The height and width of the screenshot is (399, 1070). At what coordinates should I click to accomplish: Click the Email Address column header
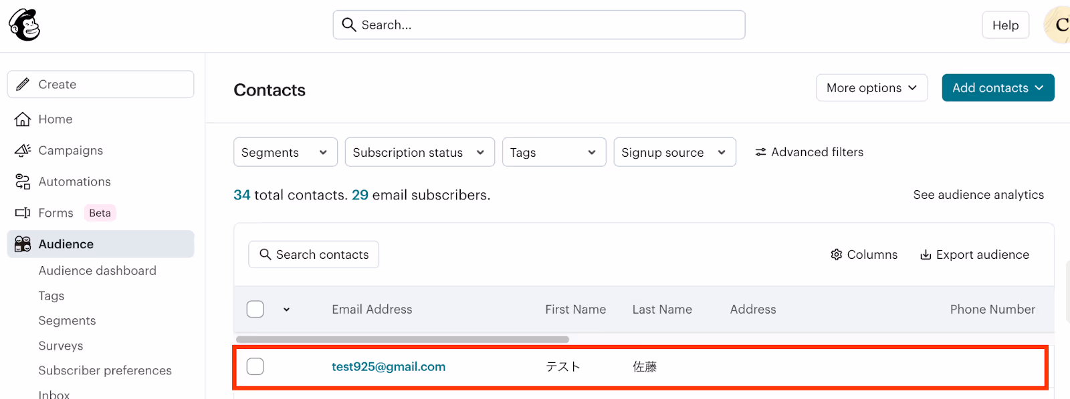tap(372, 309)
